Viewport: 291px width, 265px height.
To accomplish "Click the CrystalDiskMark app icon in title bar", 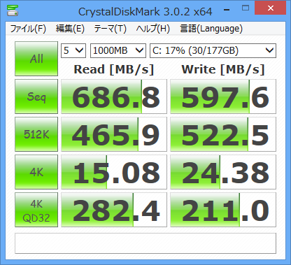I will click(13, 10).
